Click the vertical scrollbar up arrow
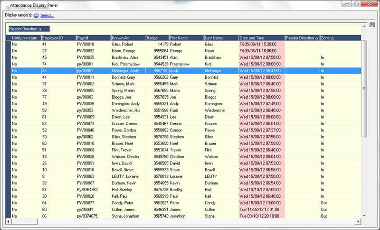 pos(364,37)
